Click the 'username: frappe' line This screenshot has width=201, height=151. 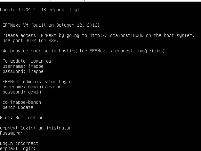click(23, 66)
